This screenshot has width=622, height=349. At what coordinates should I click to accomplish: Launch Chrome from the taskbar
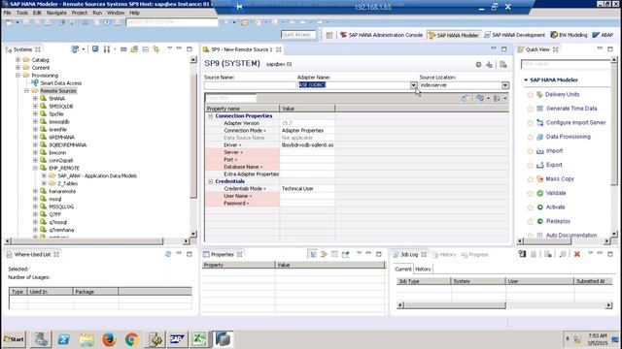(132, 339)
